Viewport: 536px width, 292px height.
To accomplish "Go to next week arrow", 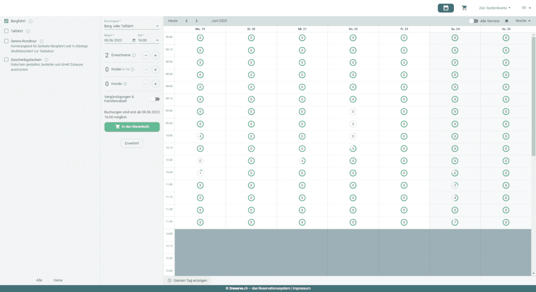I will tap(196, 21).
